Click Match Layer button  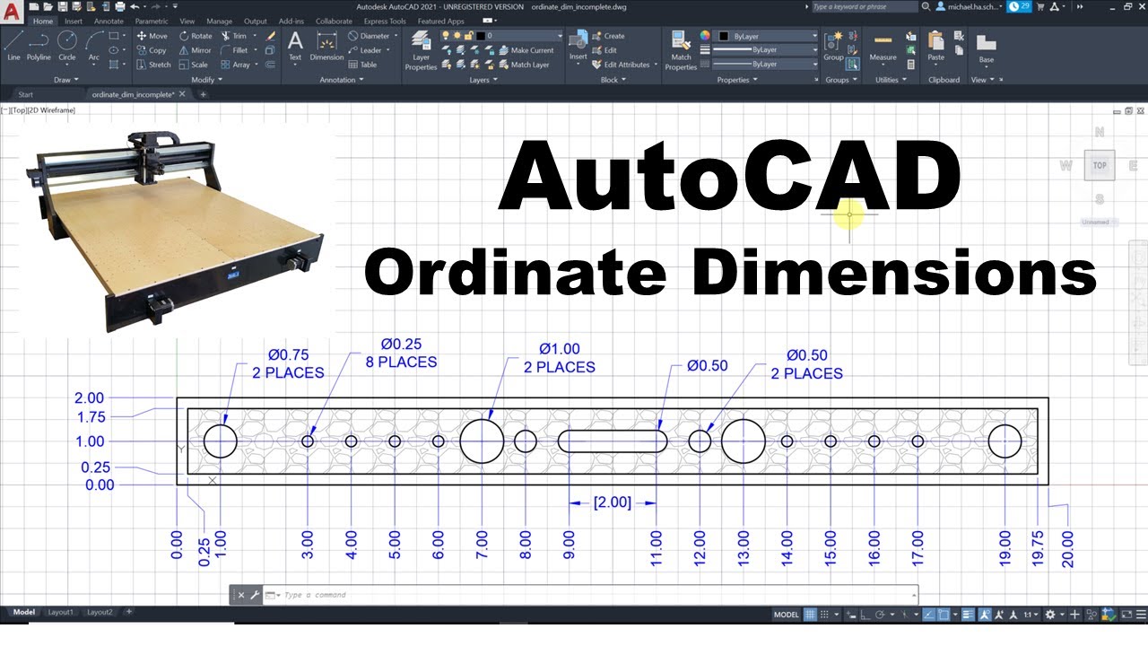coord(523,65)
